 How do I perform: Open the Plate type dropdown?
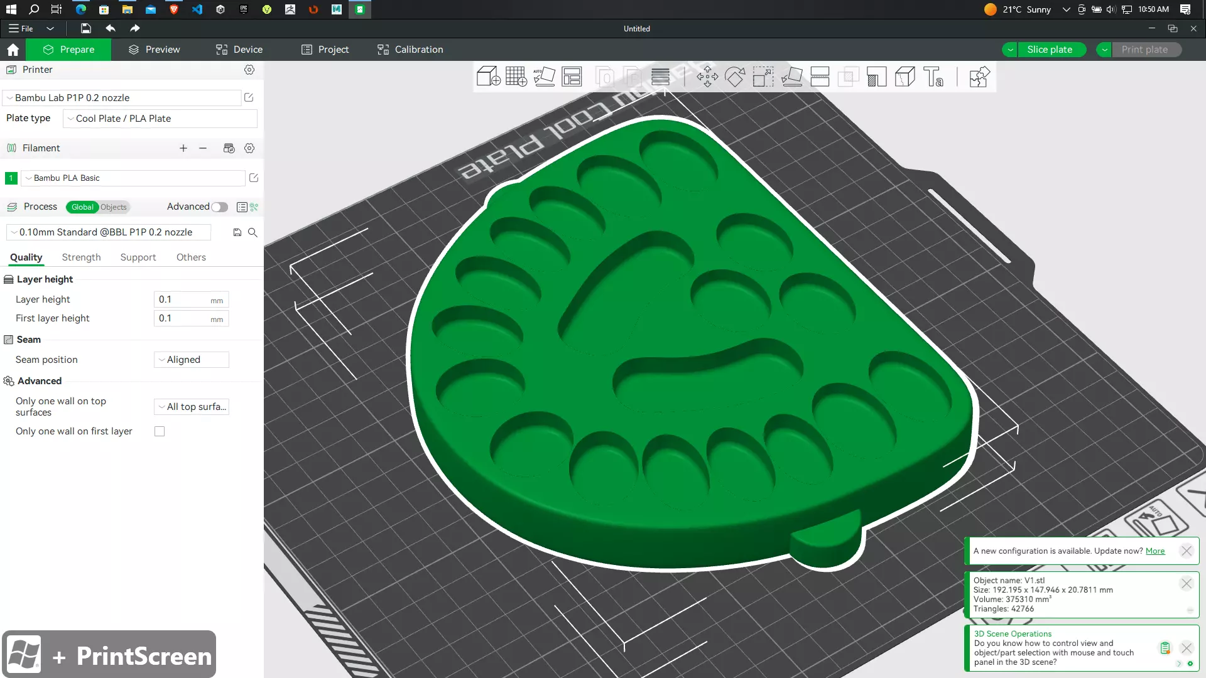coord(160,119)
